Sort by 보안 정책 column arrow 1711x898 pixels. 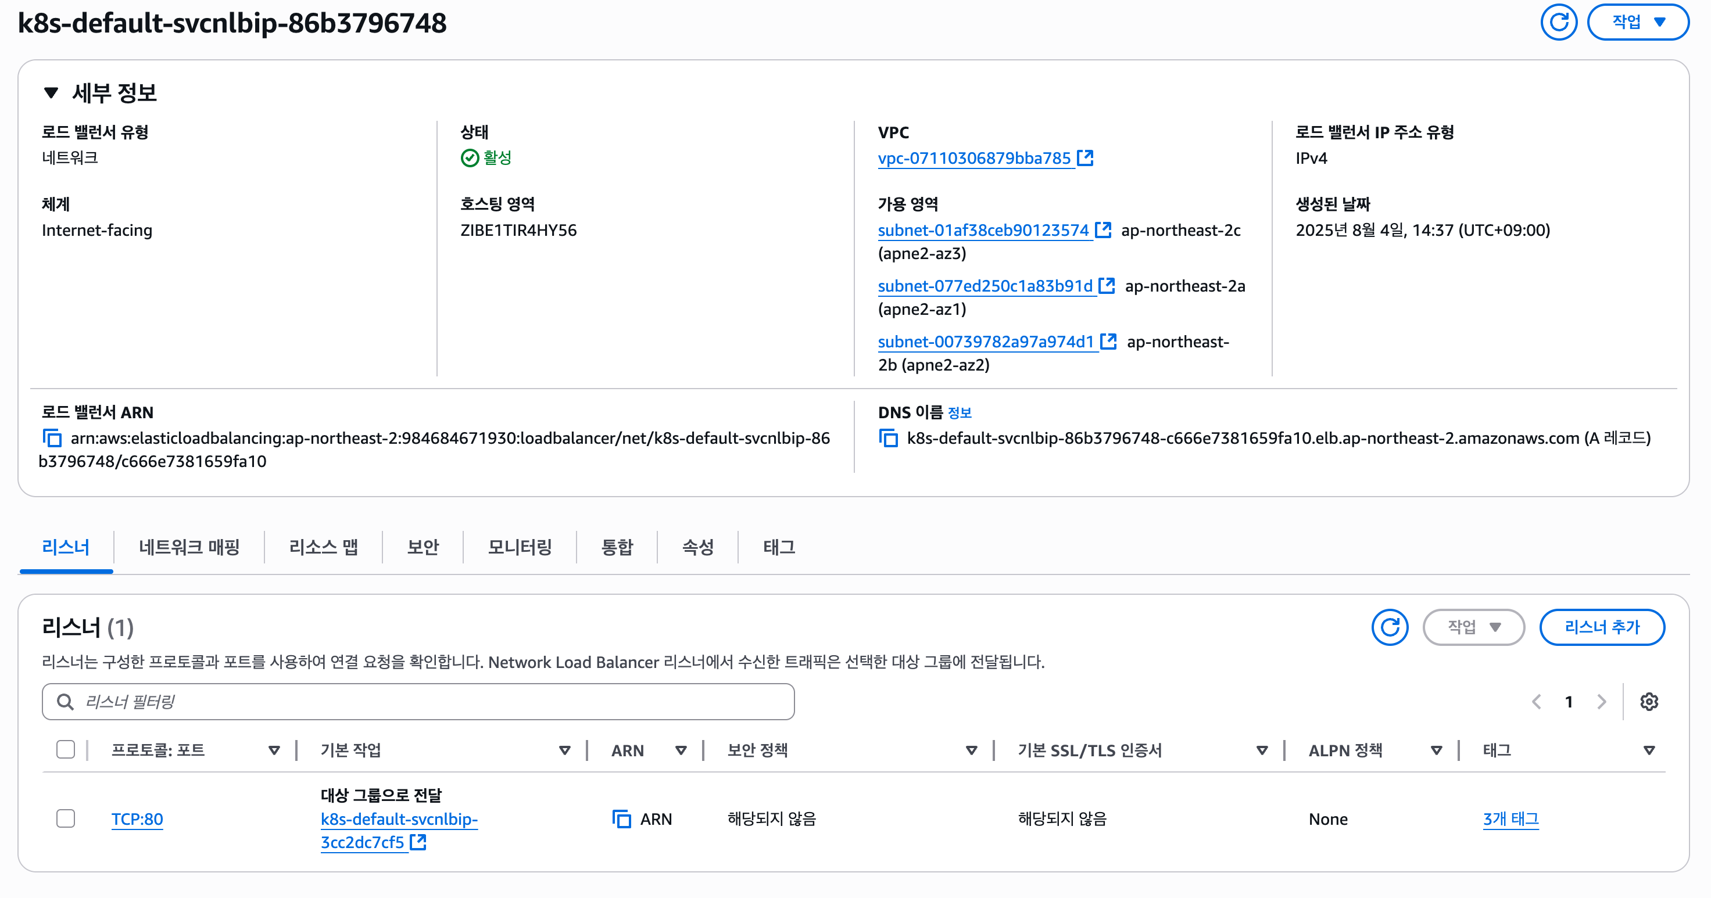pyautogui.click(x=971, y=750)
